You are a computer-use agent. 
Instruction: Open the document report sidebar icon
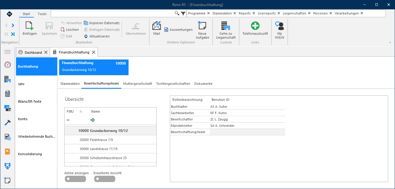click(8, 137)
